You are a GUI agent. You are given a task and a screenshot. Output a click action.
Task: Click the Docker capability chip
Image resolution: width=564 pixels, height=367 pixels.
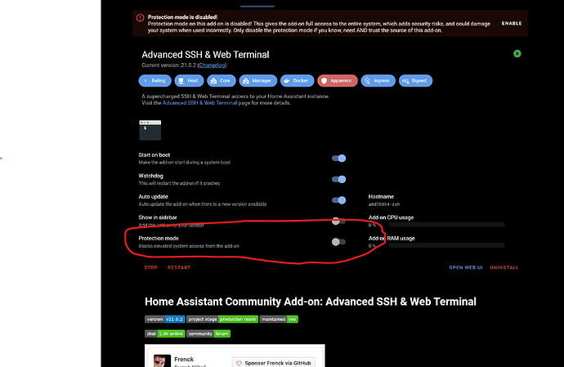[297, 81]
